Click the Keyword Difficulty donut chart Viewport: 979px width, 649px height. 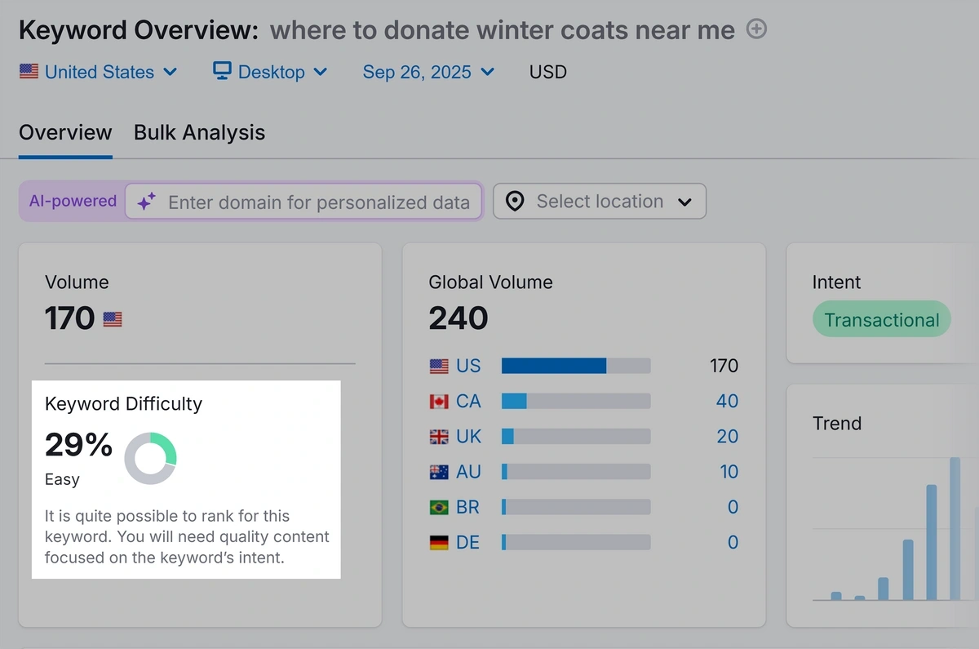(150, 459)
